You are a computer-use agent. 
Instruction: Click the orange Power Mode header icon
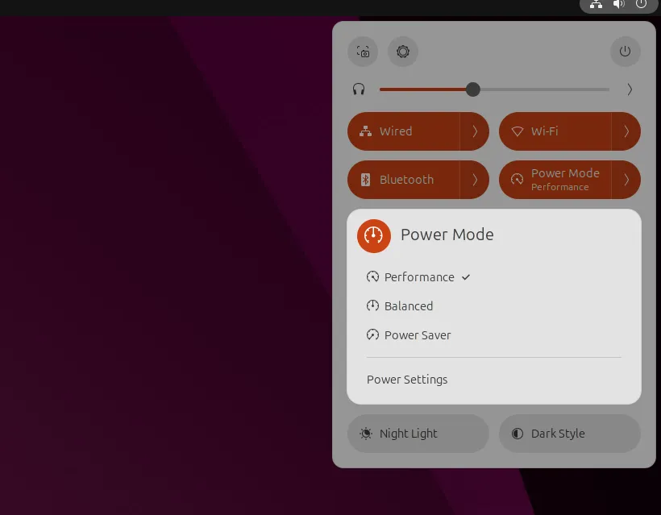coord(373,236)
